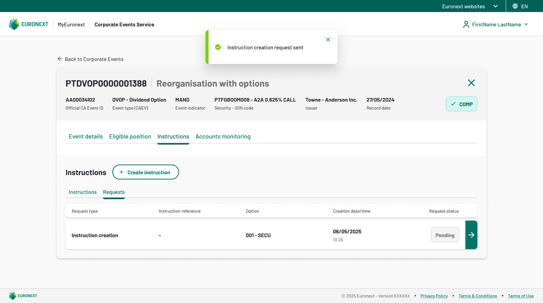The height and width of the screenshot is (303, 543).
Task: Open the Privacy Policy link
Action: 434,296
